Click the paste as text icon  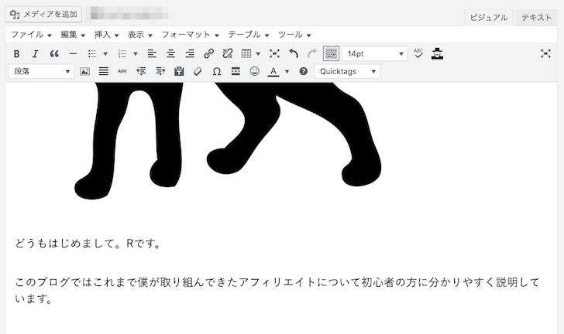[179, 71]
